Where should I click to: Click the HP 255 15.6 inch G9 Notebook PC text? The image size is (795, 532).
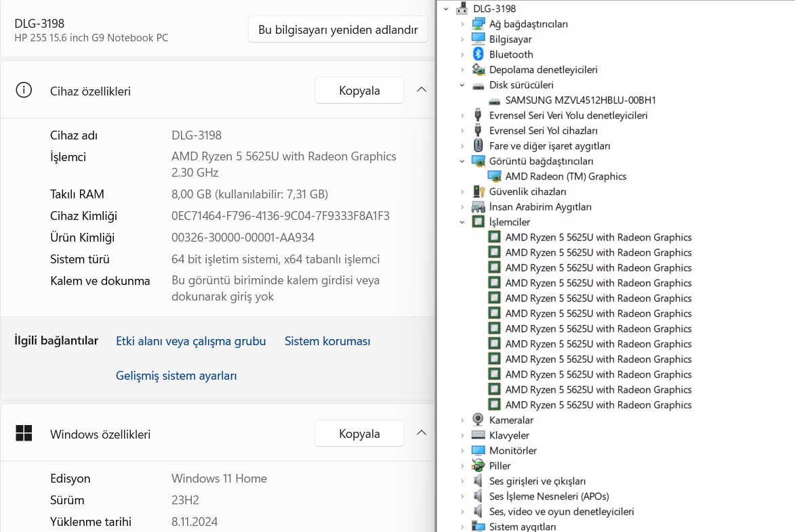pyautogui.click(x=91, y=38)
